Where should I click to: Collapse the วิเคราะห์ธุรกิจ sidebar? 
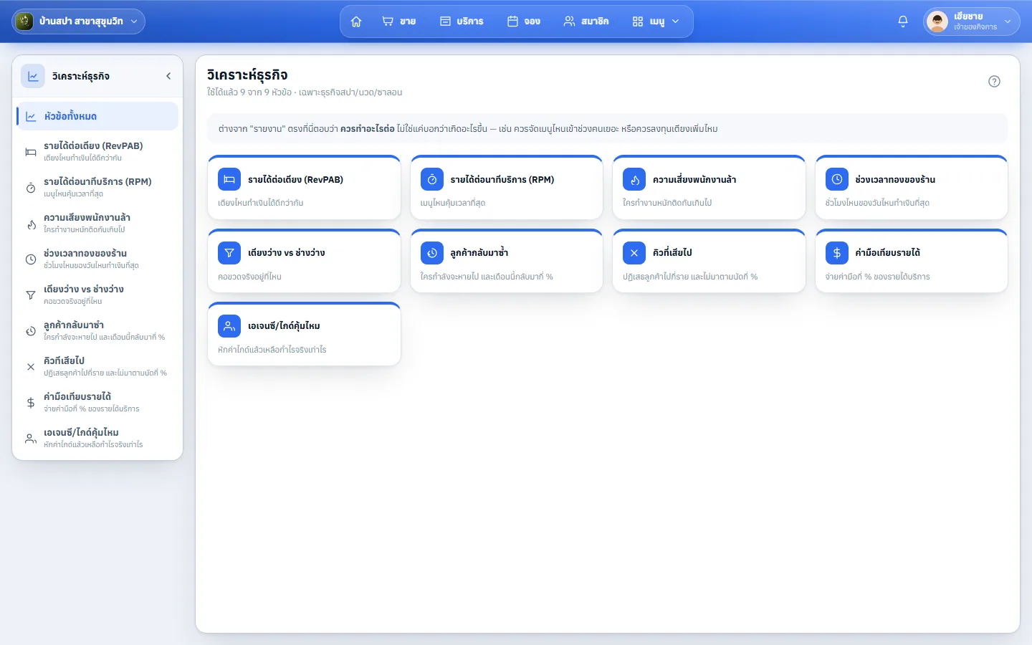tap(168, 76)
